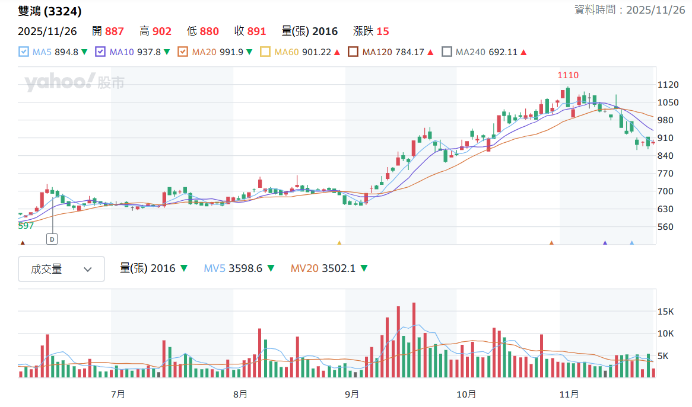Click the 雙鴻 (3324) stock title
Viewport: 692px width, 407px height.
50,11
